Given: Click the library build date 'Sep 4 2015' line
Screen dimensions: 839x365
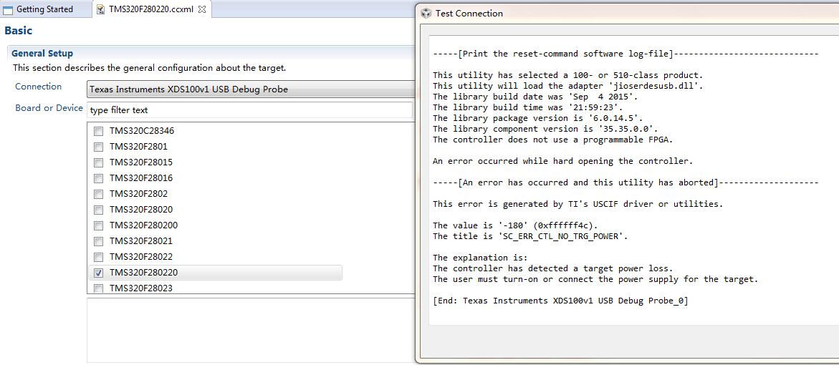Looking at the screenshot, I should (535, 97).
